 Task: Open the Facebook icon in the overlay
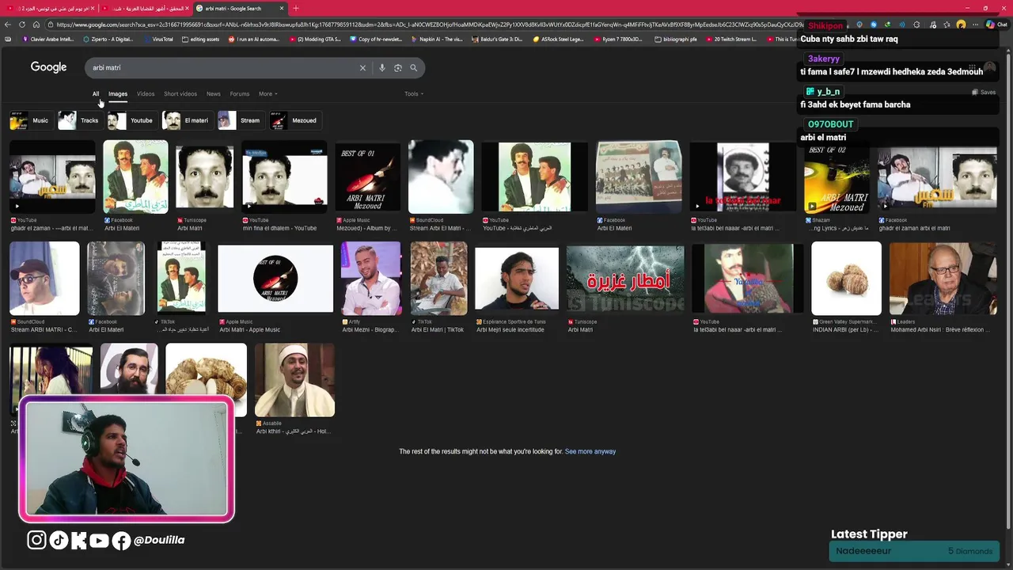tap(121, 540)
